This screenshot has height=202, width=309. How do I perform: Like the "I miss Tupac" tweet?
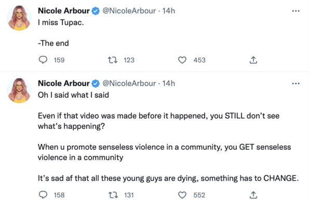(x=182, y=60)
